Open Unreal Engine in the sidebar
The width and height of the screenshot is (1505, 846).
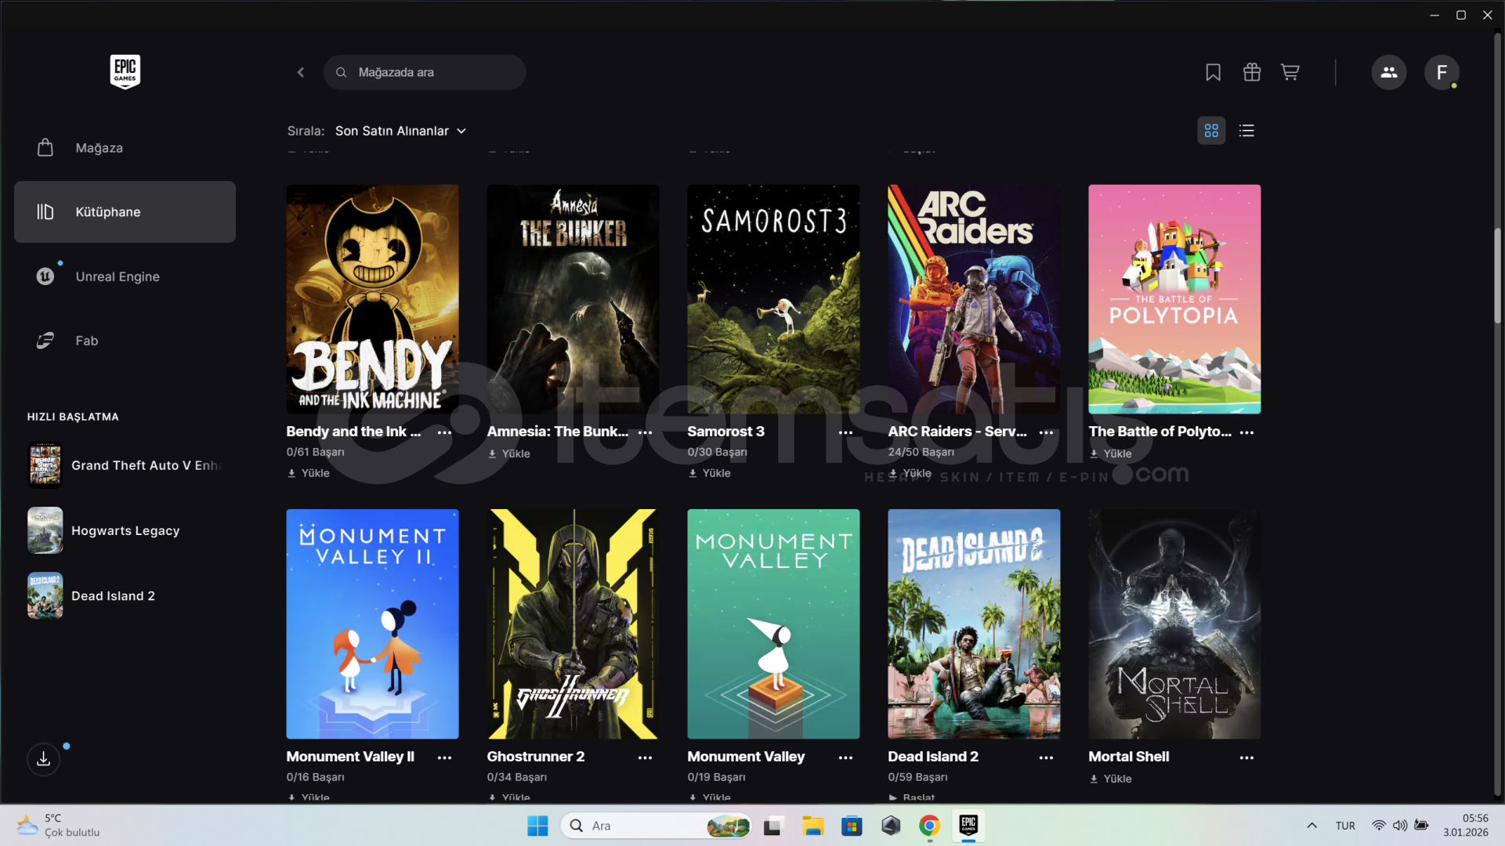tap(118, 277)
